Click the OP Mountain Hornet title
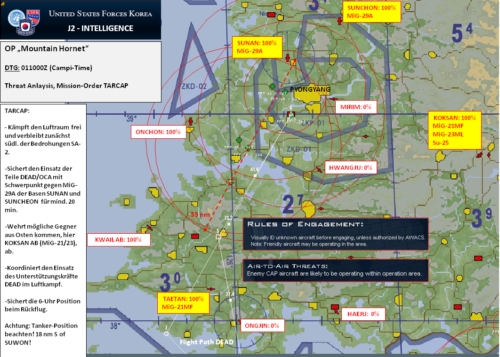 (x=47, y=49)
